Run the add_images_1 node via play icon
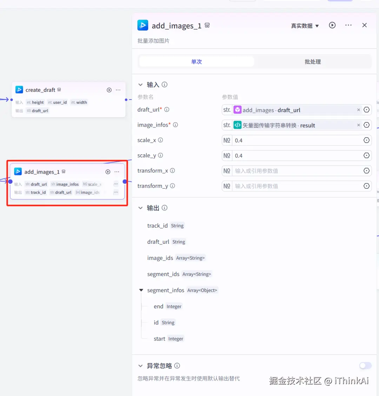The width and height of the screenshot is (379, 396). point(108,172)
